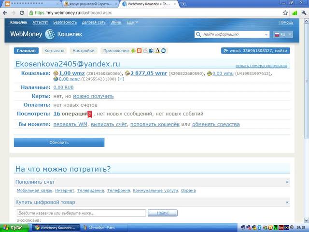The image size is (309, 232).
Task: Open the Chrome wrench menu
Action: click(304, 13)
